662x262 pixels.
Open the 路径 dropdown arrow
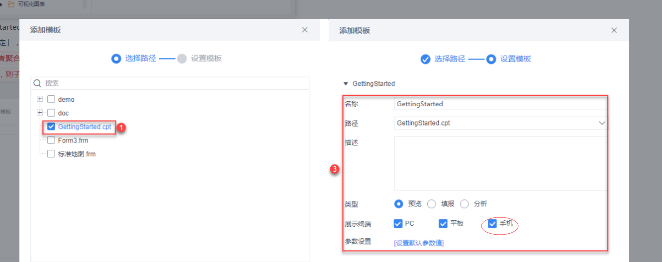(x=602, y=123)
